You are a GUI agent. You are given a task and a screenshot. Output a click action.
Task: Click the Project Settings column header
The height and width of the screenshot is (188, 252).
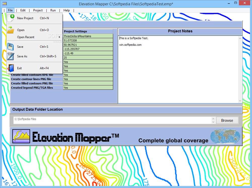(x=88, y=31)
